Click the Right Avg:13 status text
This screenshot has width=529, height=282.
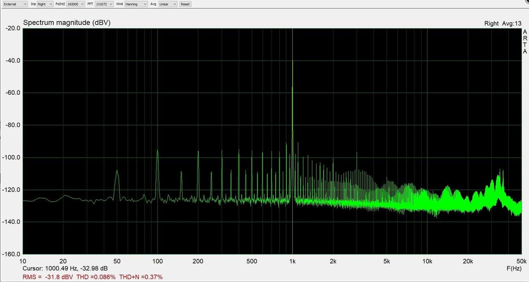[x=503, y=24]
